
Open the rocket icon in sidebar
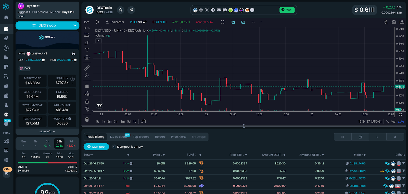[x=6, y=38]
